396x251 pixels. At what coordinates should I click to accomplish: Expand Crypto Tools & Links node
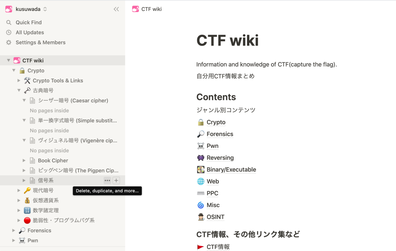(19, 80)
